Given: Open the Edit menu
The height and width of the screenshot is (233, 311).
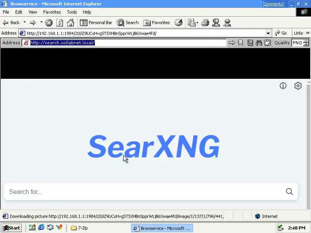Looking at the screenshot, I should 19,12.
